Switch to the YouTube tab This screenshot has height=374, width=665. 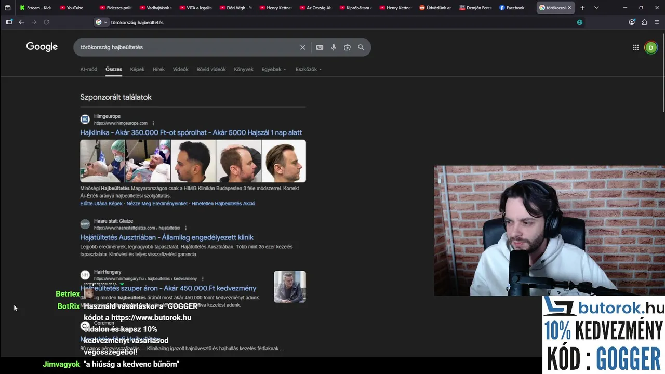click(74, 8)
